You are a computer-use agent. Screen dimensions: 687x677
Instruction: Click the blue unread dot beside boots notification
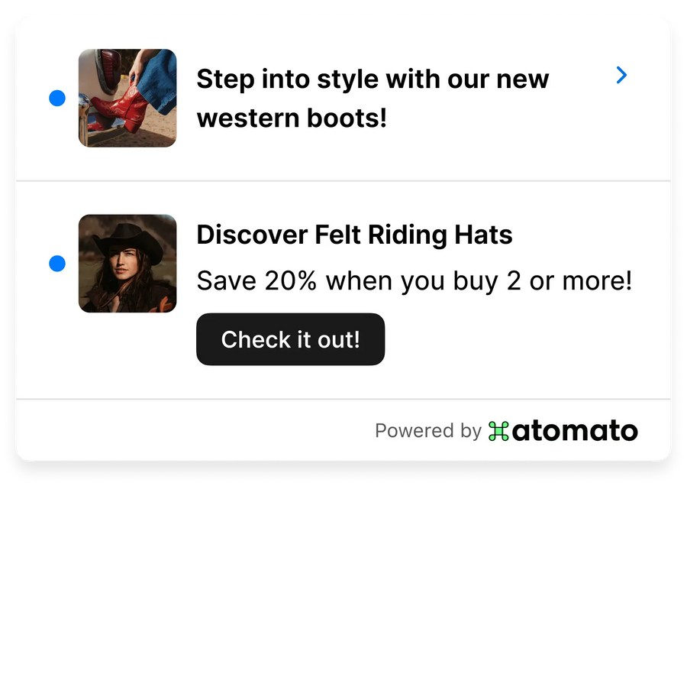click(57, 98)
